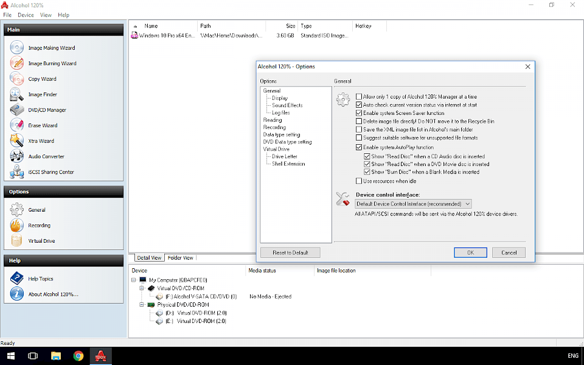The image size is (584, 365).
Task: Open Task View on the taskbar
Action: [x=33, y=356]
